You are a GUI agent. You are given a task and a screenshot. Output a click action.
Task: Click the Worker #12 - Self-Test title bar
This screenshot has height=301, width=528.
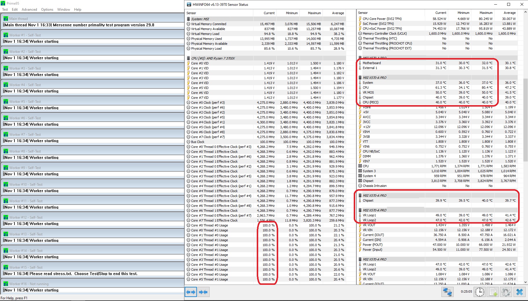(x=93, y=217)
